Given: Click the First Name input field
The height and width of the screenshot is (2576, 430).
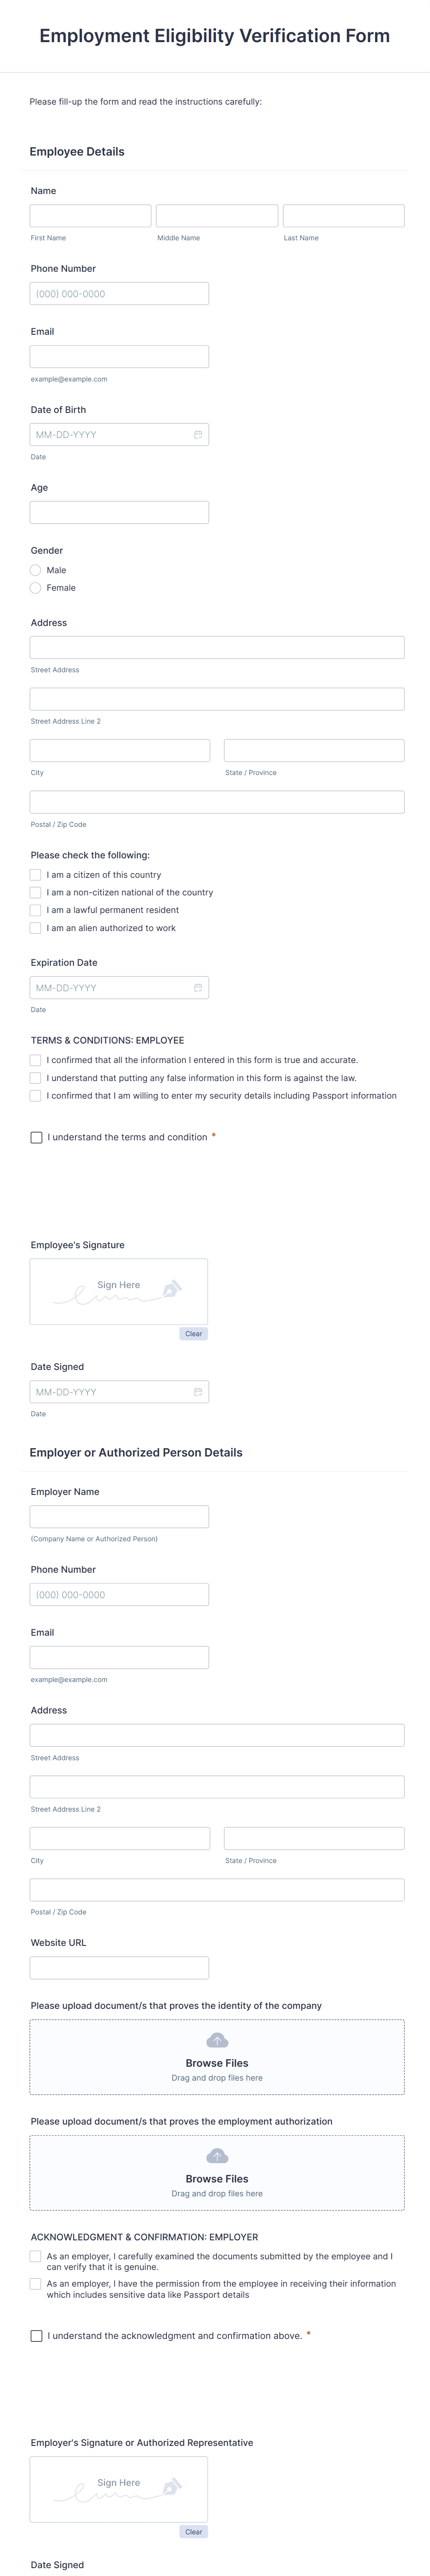Looking at the screenshot, I should (x=90, y=214).
